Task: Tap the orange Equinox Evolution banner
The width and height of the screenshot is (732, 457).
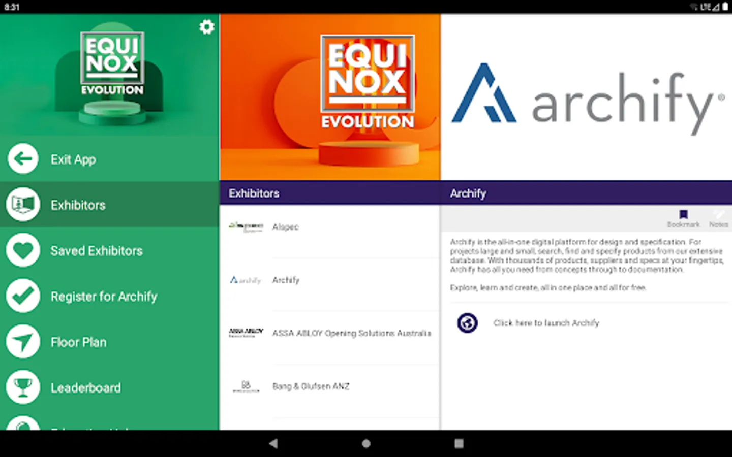Action: coord(330,97)
